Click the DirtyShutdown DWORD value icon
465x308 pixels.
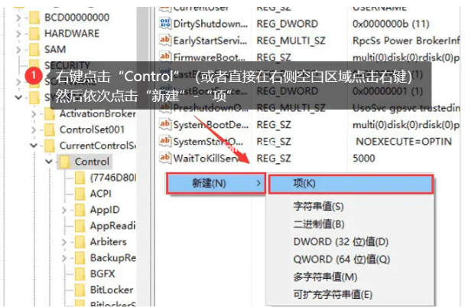click(x=164, y=24)
